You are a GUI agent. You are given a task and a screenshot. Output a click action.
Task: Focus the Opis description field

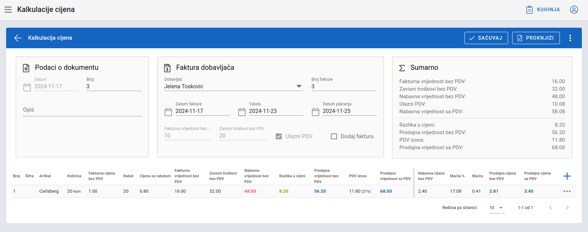[x=82, y=110]
